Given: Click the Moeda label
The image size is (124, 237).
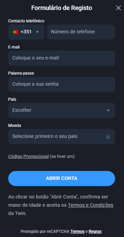Looking at the screenshot, I should [x=15, y=126].
